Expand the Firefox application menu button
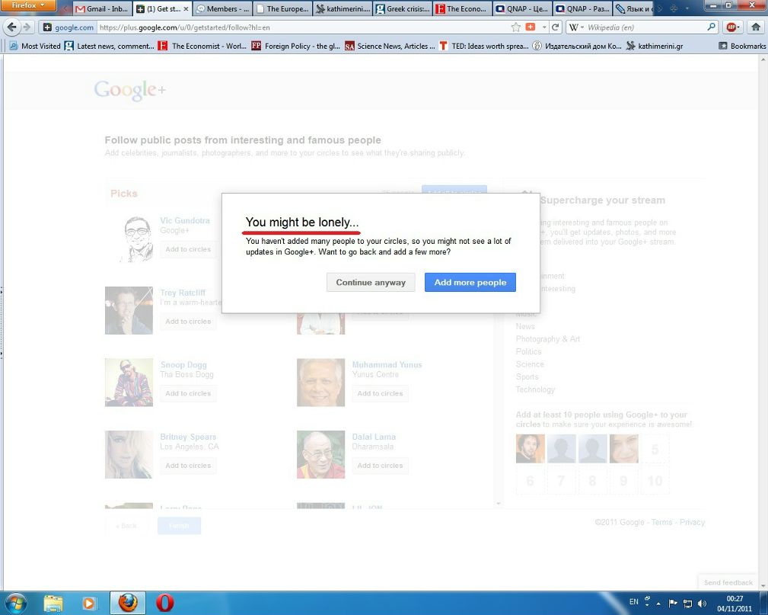The image size is (768, 615). 28,5
